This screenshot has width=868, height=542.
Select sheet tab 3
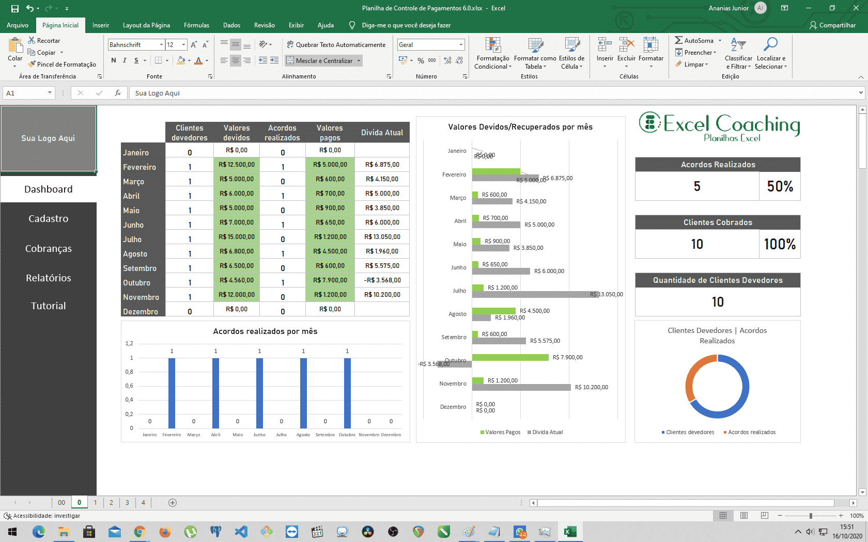click(127, 503)
